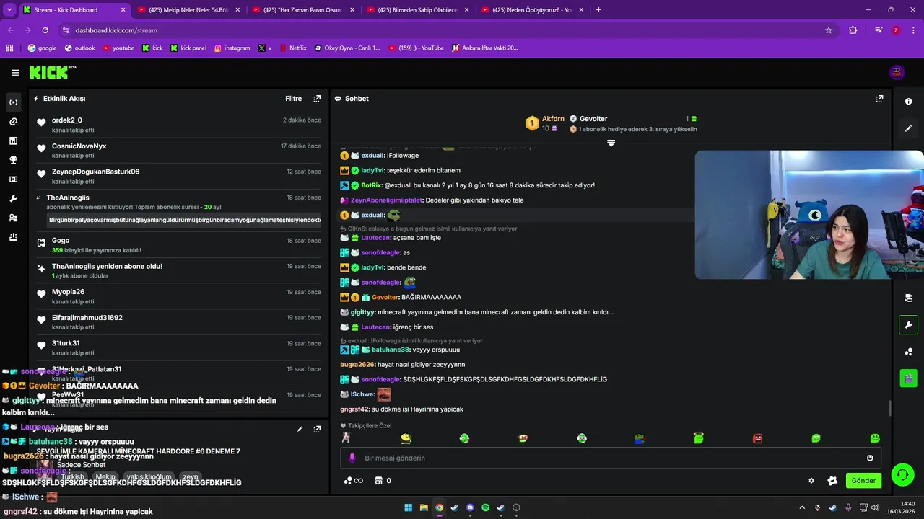Viewport: 924px width, 519px height.
Task: Click username Gevolter in leaderboard
Action: pyautogui.click(x=593, y=119)
